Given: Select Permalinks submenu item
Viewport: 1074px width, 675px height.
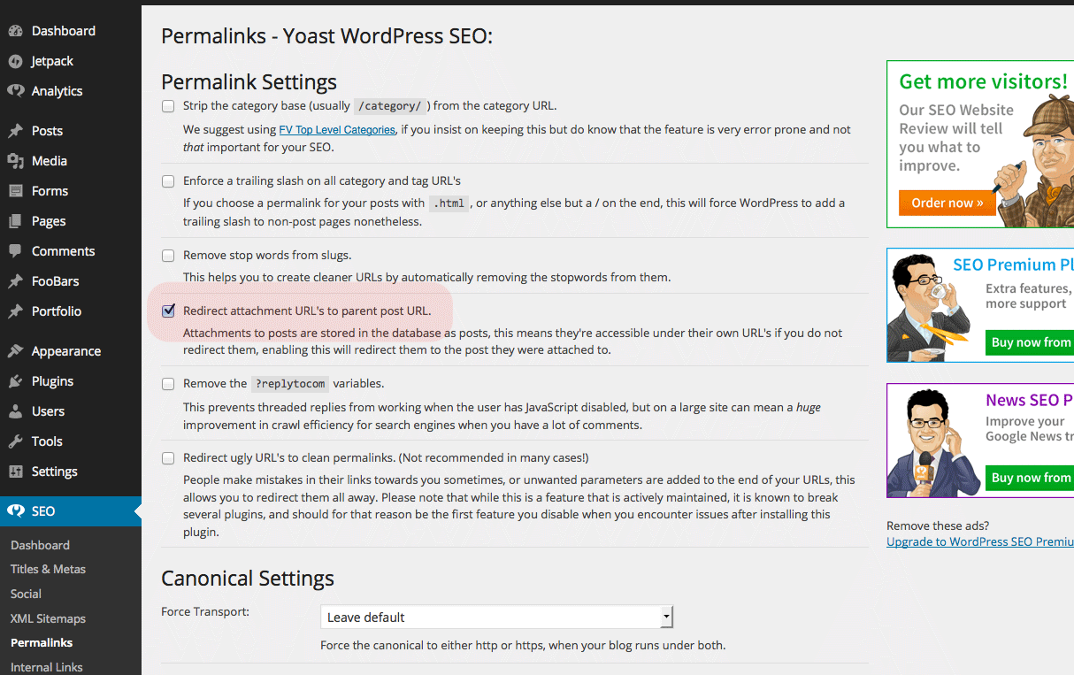Looking at the screenshot, I should point(42,642).
